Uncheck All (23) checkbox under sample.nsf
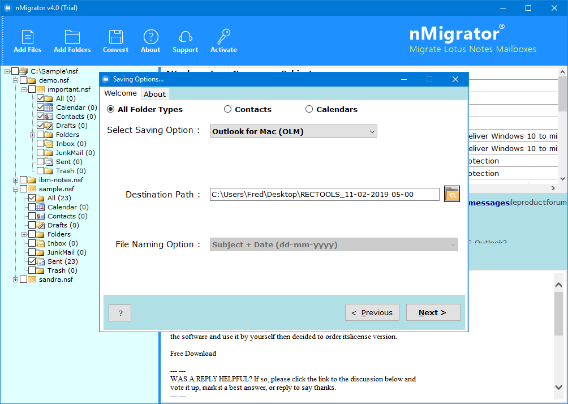Screen dimensions: 568x404 (32, 198)
